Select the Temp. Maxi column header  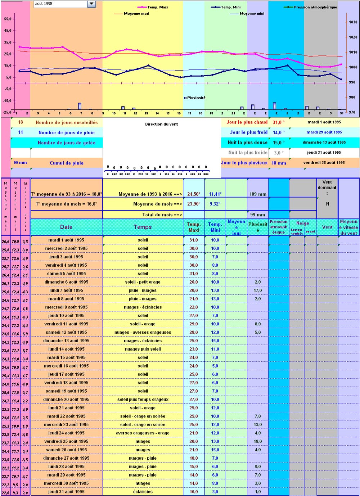[x=194, y=227]
